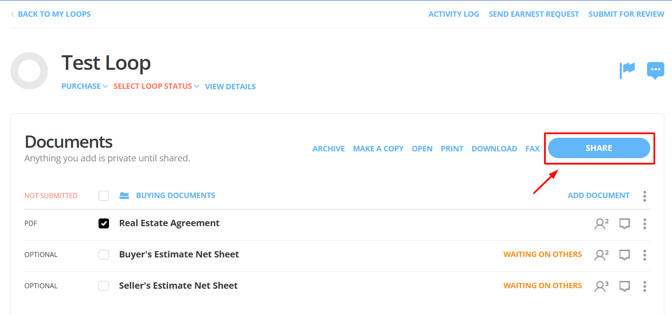Click people icon on Seller's Estimate Net Sheet
Viewport: 672px width, 315px height.
[601, 286]
